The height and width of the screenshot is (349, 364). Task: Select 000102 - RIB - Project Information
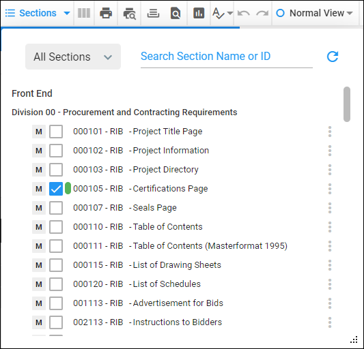pyautogui.click(x=141, y=151)
